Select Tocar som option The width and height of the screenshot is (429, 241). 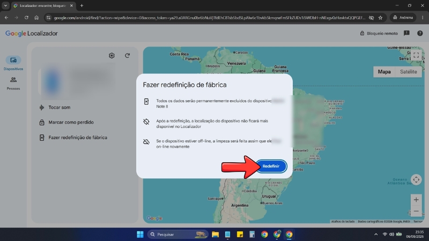pos(55,108)
